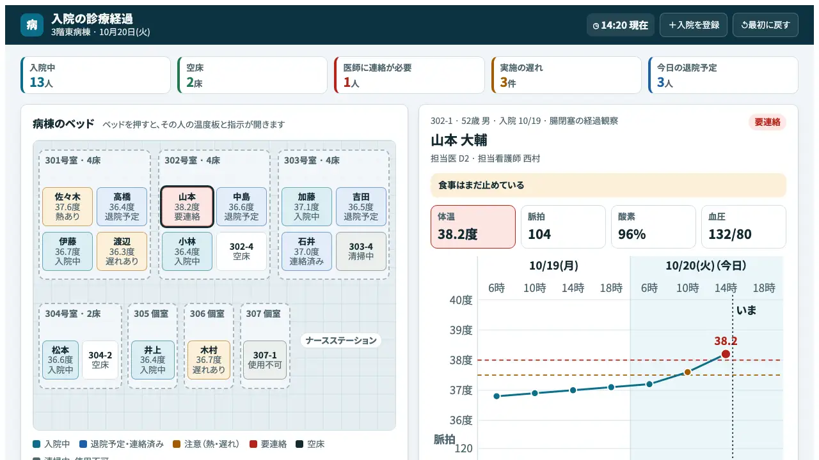This screenshot has height=460, width=819.
Task: Click the 入院中 legend swatch
Action: 36,444
